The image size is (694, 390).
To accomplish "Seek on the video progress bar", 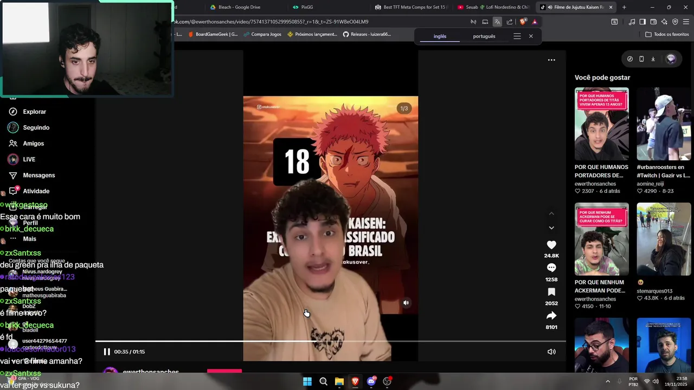I will pos(330,341).
